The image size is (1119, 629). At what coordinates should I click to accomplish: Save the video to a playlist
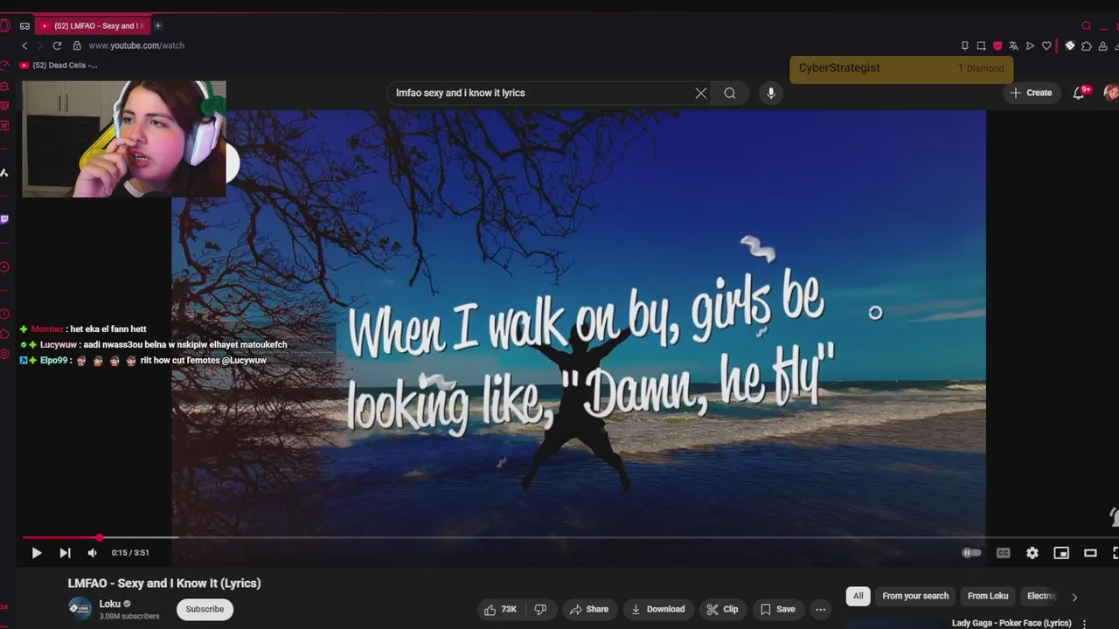(778, 609)
